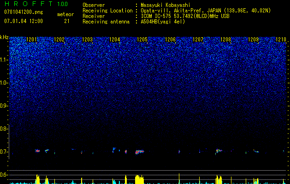Click the 1209 time marker

coord(253,40)
